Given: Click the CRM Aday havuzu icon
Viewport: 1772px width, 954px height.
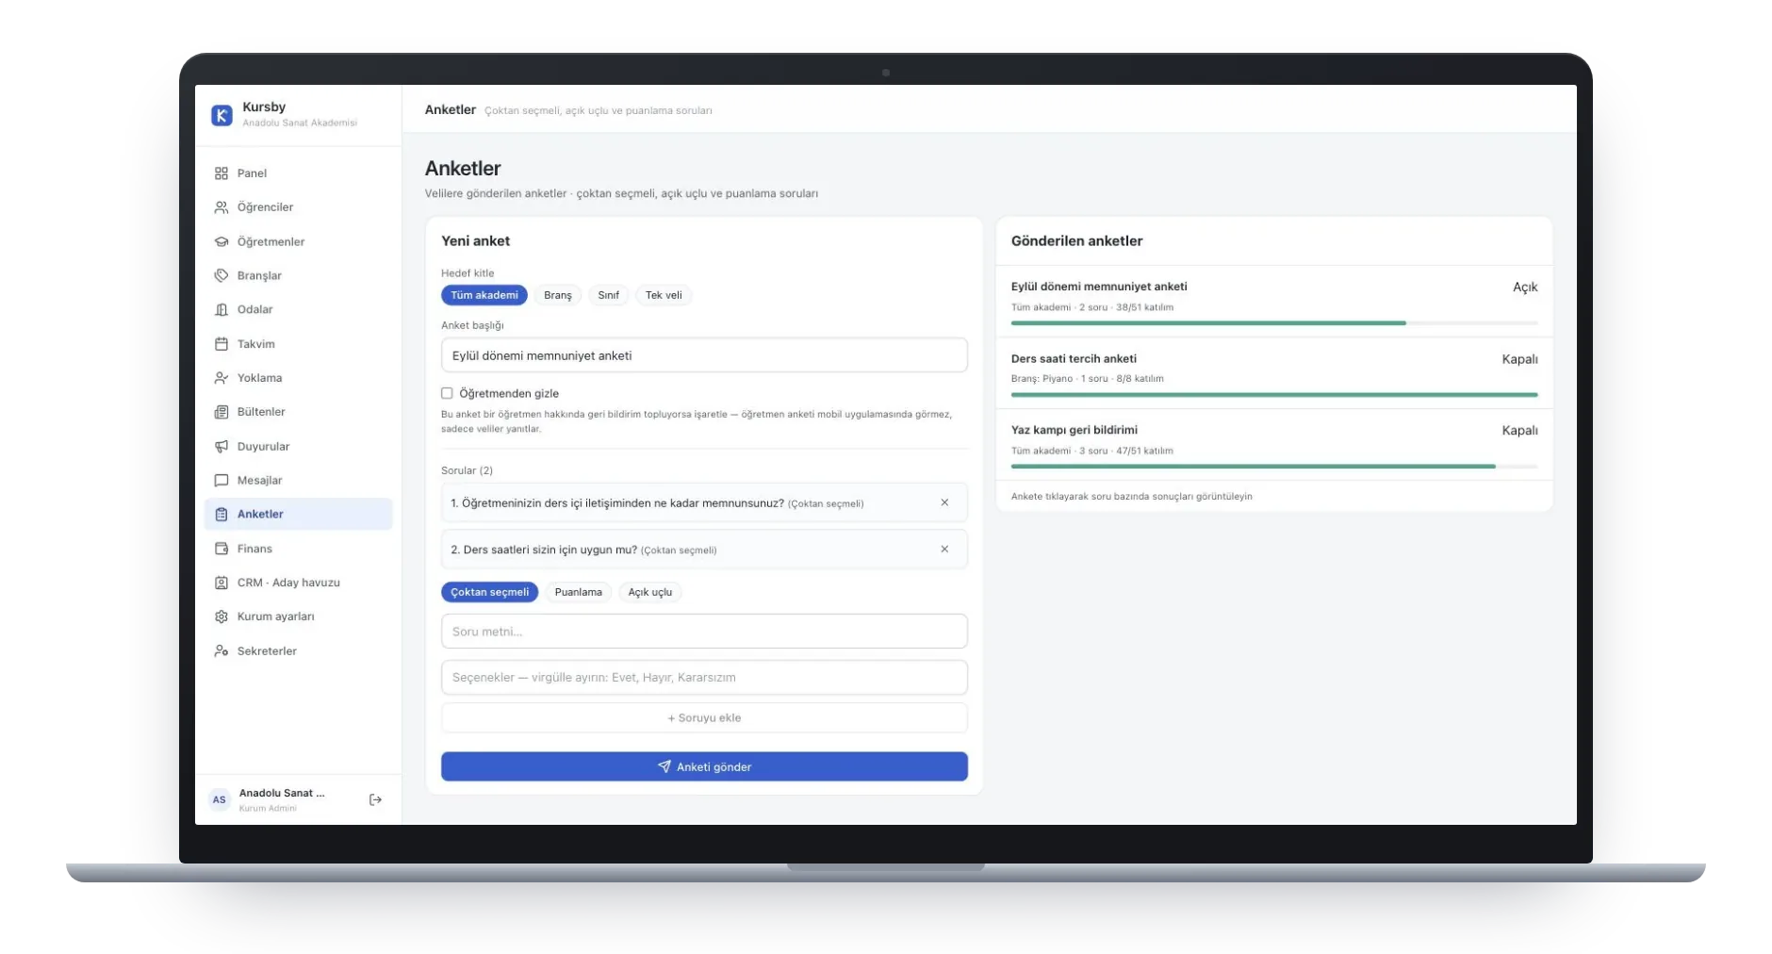Looking at the screenshot, I should (221, 583).
